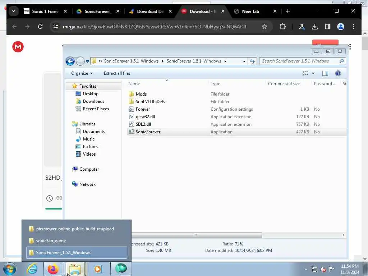Open Recent Places in the navigation pane
368x276 pixels.
(x=96, y=109)
